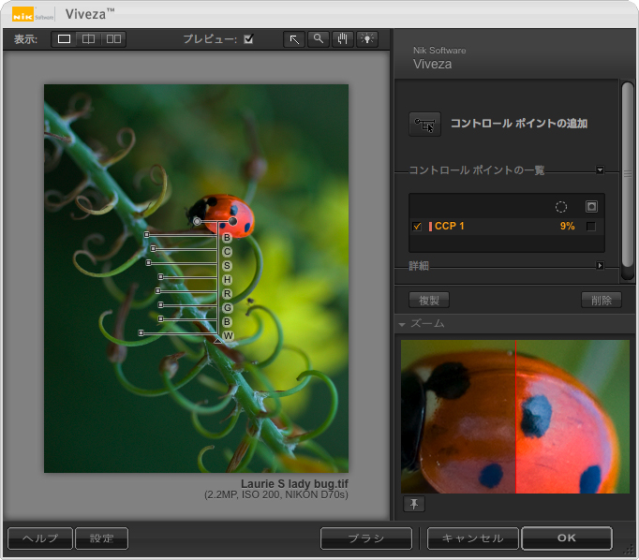The image size is (639, 560).
Task: Click the H hue label icon
Action: click(x=227, y=280)
